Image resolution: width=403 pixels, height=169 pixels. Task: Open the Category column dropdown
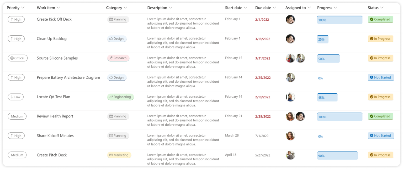[x=125, y=8]
